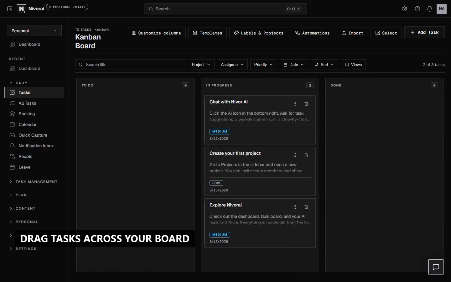Image resolution: width=451 pixels, height=282 pixels.
Task: Expand the Task Management section
Action: 33,182
